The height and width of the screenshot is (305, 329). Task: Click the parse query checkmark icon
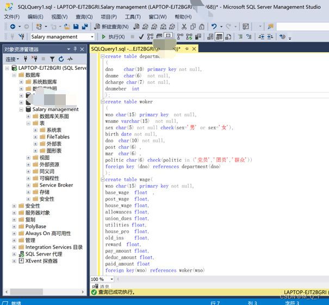point(141,37)
